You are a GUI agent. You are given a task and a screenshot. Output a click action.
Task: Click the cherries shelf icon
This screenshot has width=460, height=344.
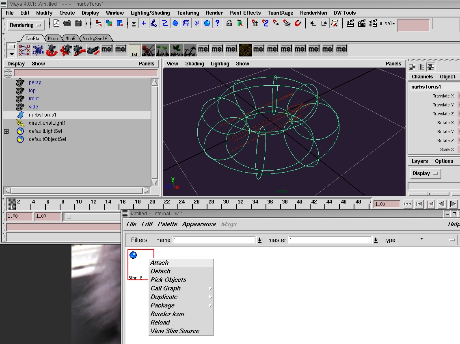click(149, 50)
